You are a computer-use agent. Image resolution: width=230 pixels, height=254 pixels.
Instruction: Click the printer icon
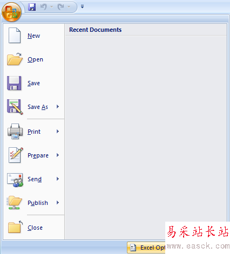[15, 131]
